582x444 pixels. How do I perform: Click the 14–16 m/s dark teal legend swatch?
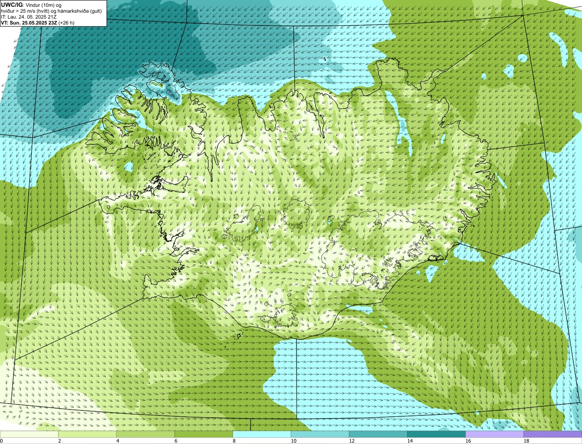pos(436,434)
